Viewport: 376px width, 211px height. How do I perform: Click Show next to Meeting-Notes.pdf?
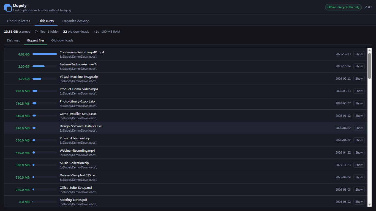coord(359,202)
